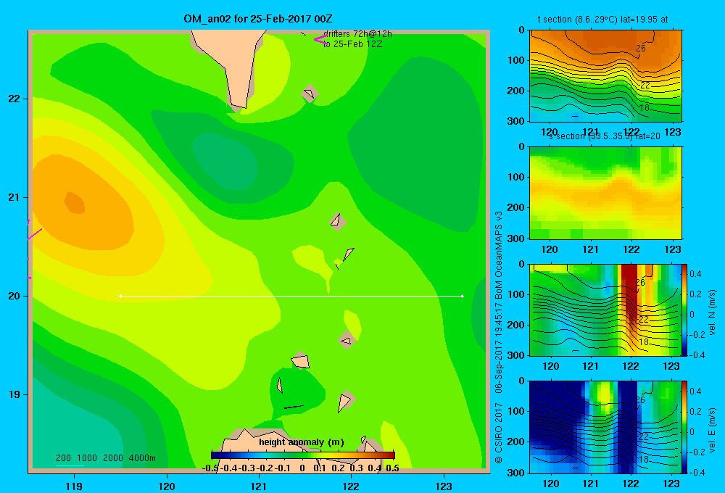The image size is (725, 493).
Task: Click the island near 19.35N 121.45E
Action: 301,361
